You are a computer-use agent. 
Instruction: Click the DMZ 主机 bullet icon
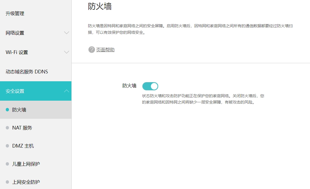coord(7,146)
